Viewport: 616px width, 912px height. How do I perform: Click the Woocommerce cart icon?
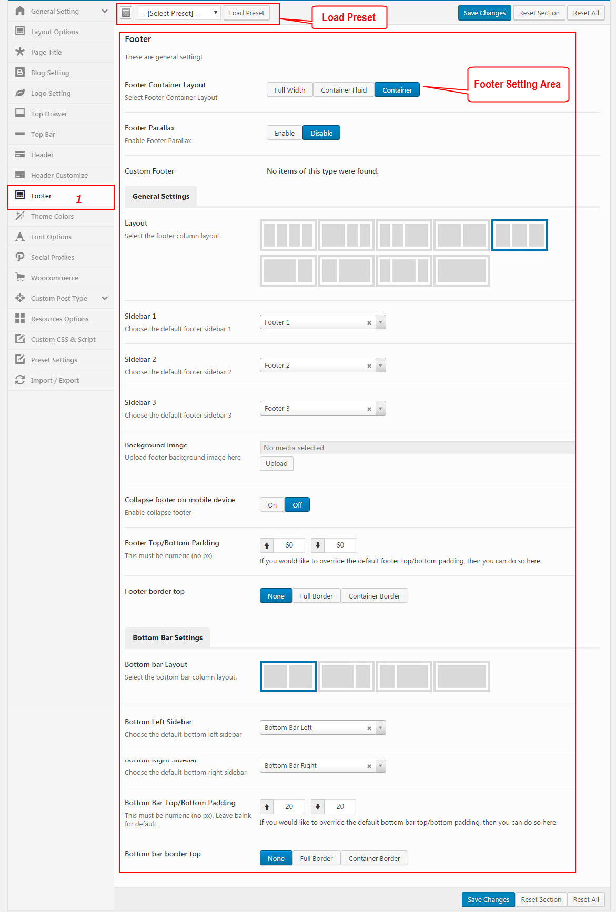(20, 277)
